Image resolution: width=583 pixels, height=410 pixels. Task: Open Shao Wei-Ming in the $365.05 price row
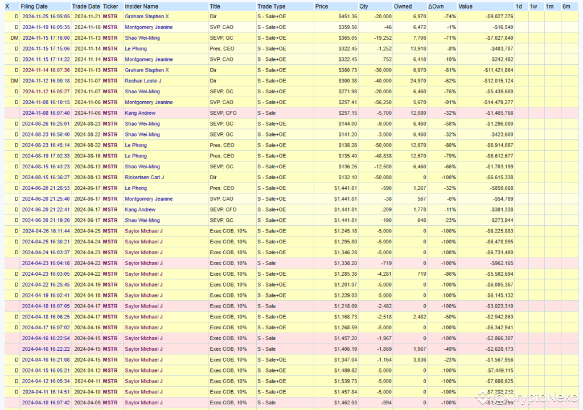(x=142, y=38)
